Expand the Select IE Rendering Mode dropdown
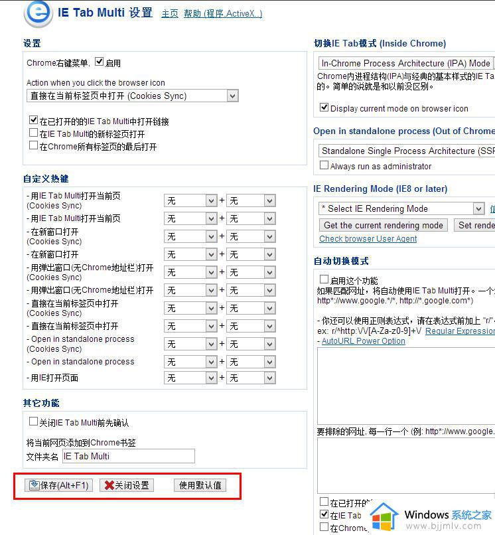The image size is (495, 535). (401, 208)
